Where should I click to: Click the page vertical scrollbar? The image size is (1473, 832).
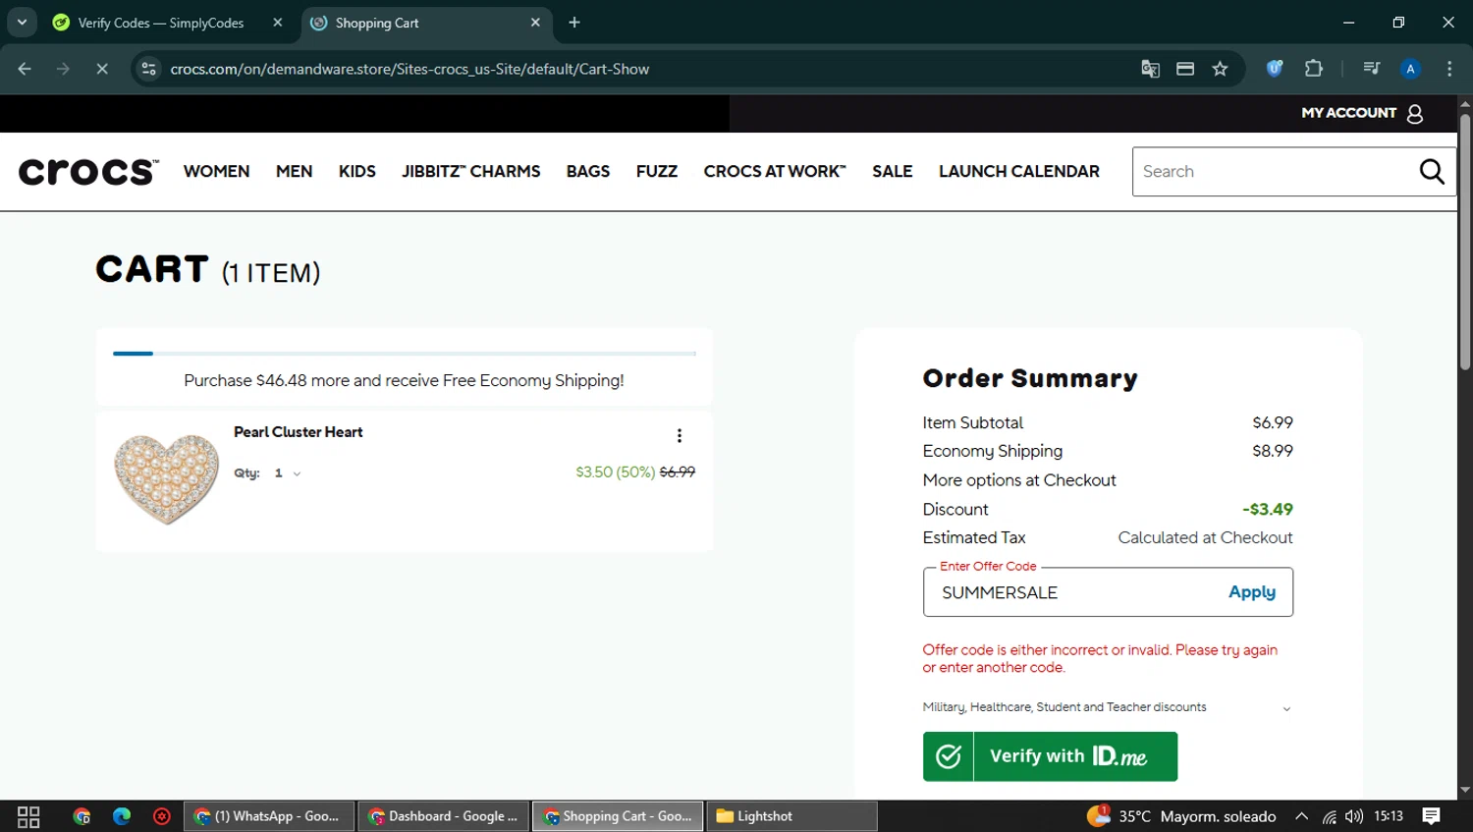tap(1465, 242)
